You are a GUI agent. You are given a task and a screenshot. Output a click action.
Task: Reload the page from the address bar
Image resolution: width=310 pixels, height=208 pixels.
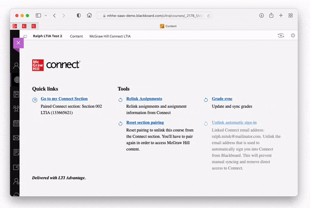point(209,16)
